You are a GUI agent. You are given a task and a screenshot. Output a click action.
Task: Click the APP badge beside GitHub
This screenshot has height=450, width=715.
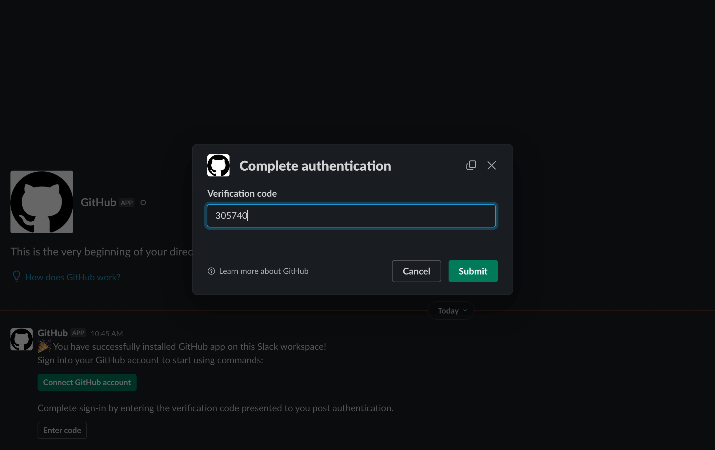click(78, 333)
